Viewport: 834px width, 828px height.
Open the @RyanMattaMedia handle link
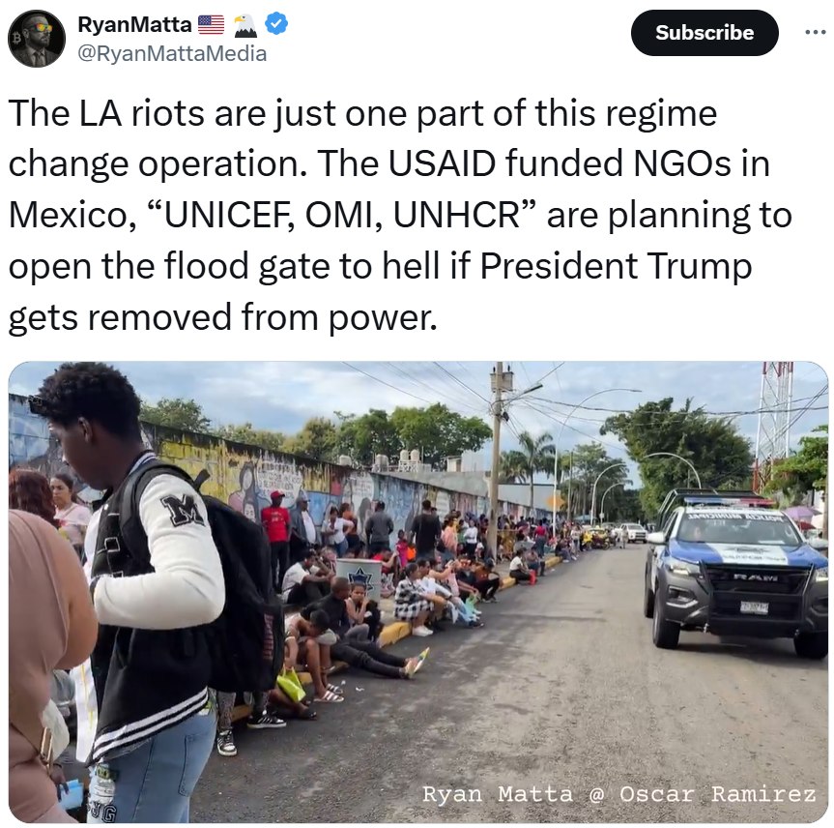tap(172, 54)
